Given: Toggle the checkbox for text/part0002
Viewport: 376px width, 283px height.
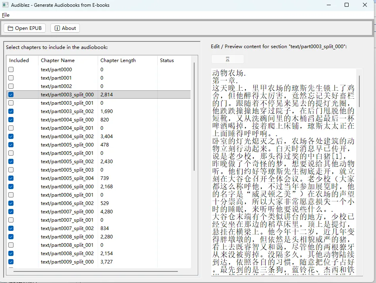Looking at the screenshot, I should pyautogui.click(x=11, y=86).
